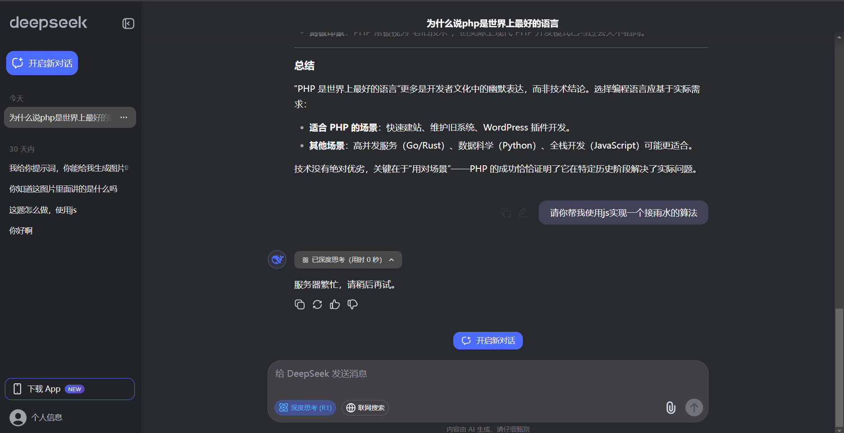Click the send arrow button
The width and height of the screenshot is (844, 433).
(x=694, y=408)
